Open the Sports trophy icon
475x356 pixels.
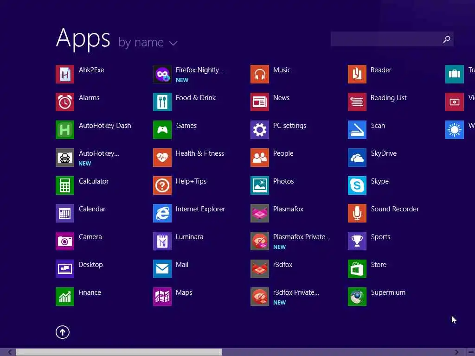(x=357, y=241)
